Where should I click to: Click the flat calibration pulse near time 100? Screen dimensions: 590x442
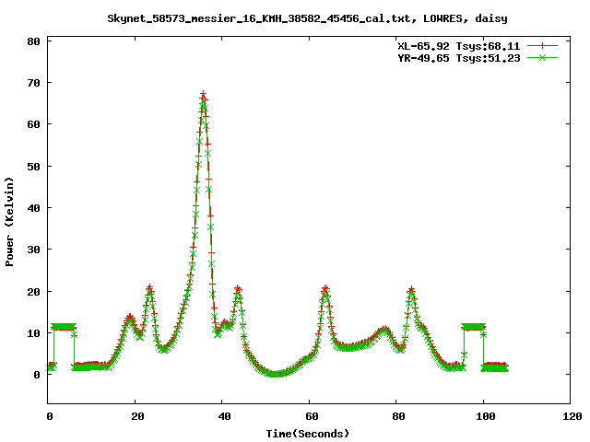(x=473, y=327)
